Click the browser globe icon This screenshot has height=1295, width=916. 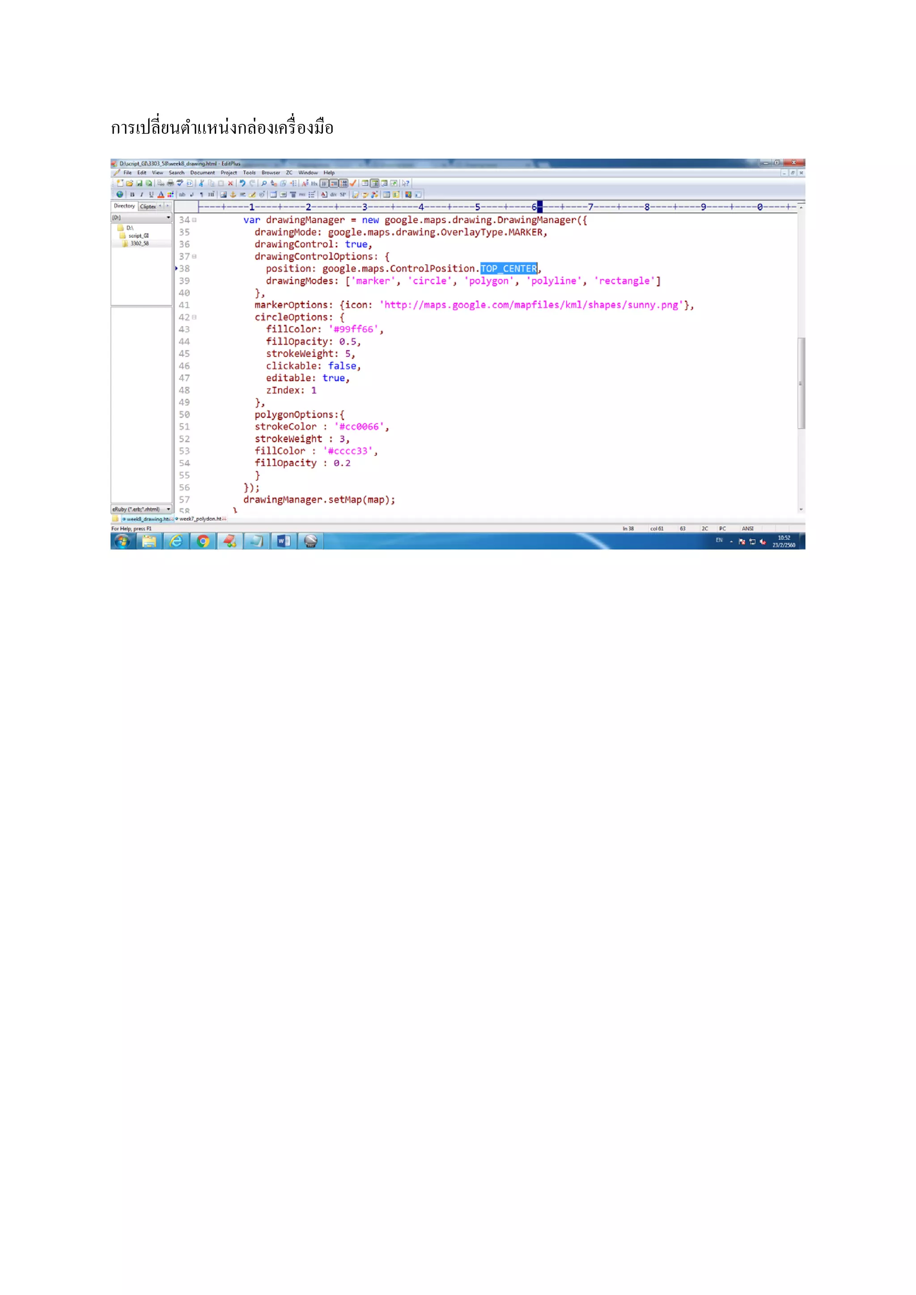coord(119,195)
